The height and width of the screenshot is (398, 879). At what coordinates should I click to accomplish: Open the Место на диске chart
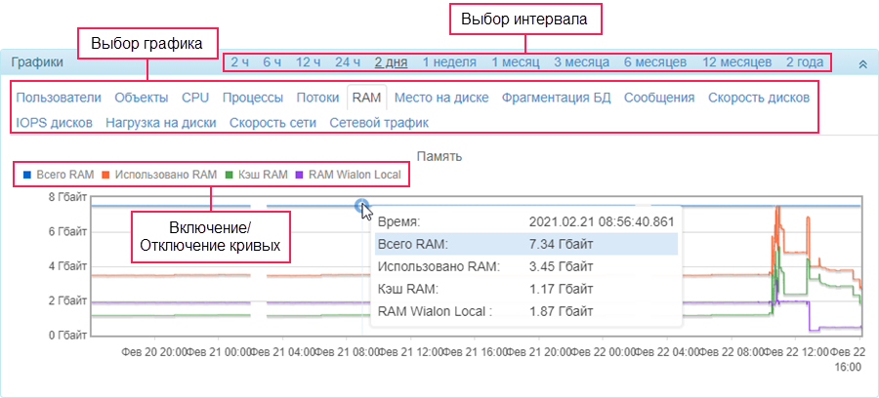point(441,98)
